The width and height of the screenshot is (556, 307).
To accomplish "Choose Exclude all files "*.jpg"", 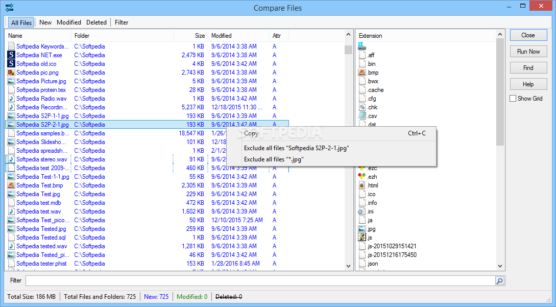I will pyautogui.click(x=331, y=159).
